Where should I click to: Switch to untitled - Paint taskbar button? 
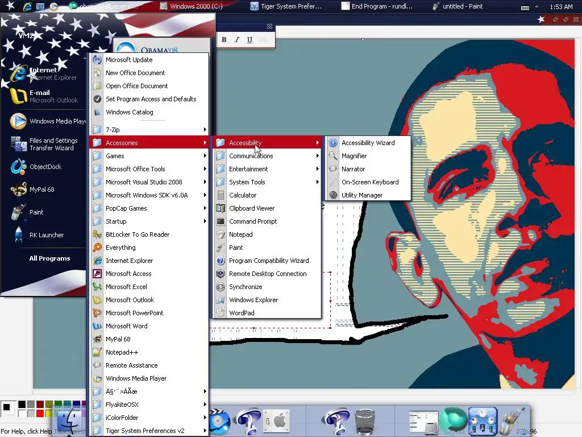tap(459, 6)
